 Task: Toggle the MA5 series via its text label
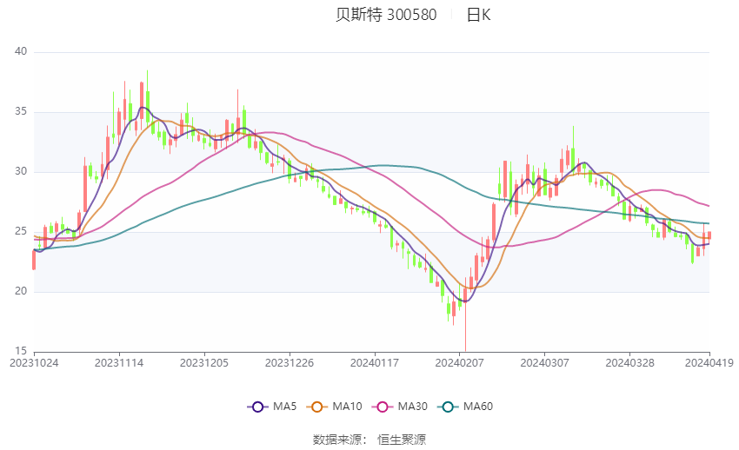click(285, 406)
